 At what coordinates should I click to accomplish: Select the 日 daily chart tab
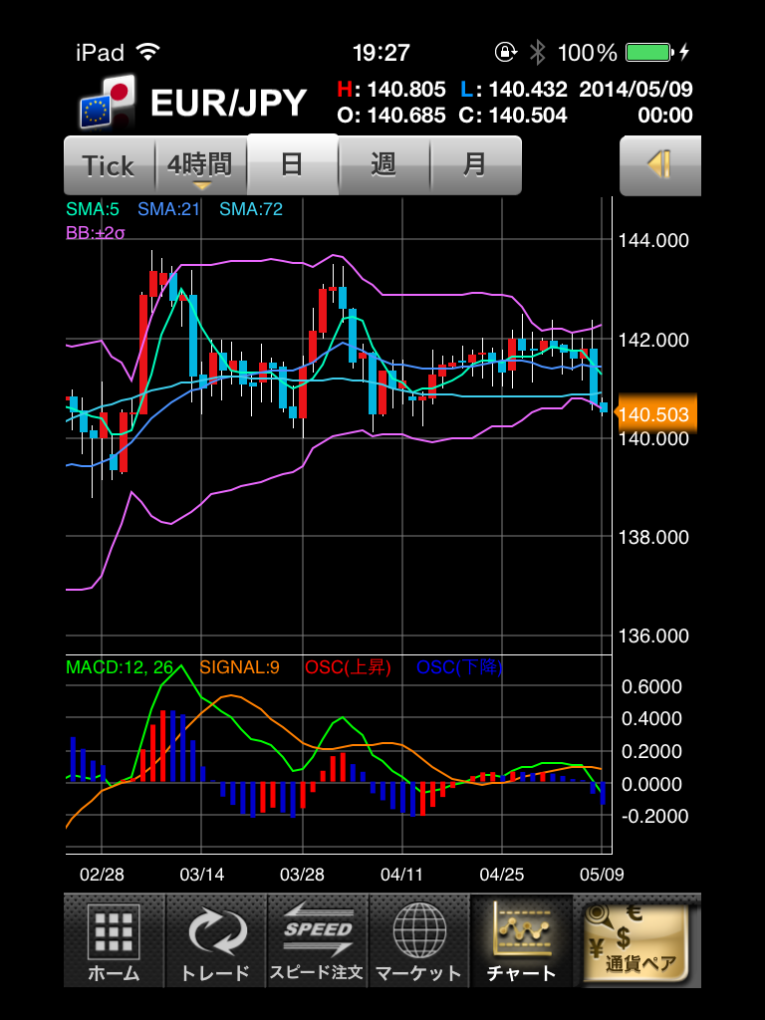pyautogui.click(x=293, y=164)
